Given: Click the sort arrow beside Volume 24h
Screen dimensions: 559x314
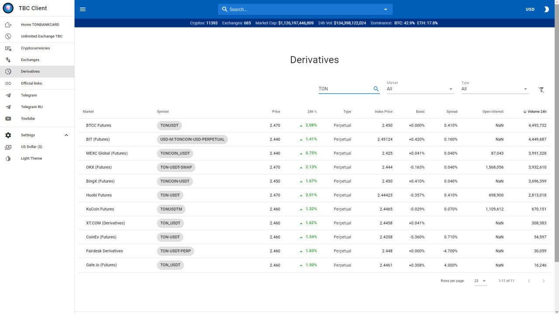Looking at the screenshot, I should pyautogui.click(x=524, y=112).
